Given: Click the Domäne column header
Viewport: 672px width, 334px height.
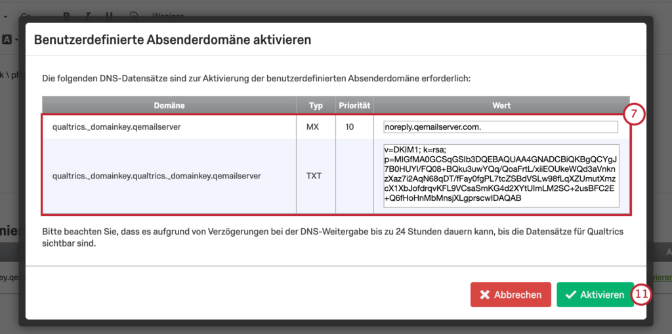Looking at the screenshot, I should tap(169, 106).
